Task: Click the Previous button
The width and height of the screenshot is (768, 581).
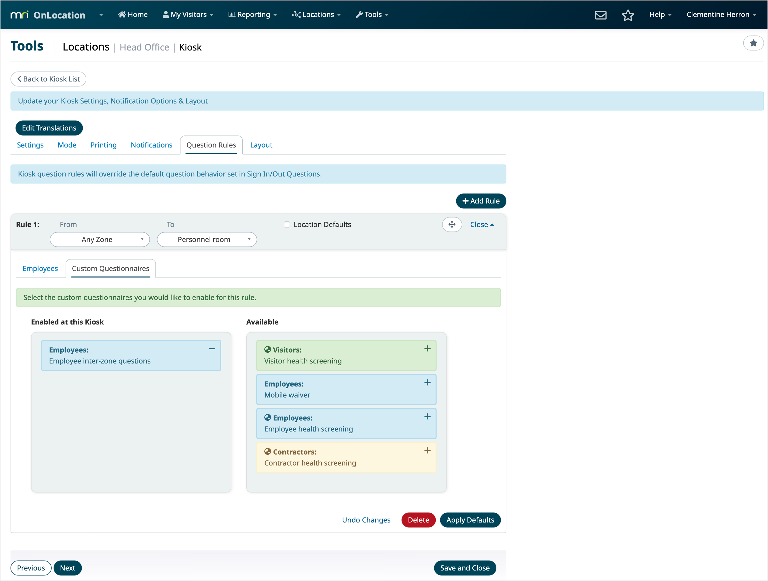Action: coord(31,568)
